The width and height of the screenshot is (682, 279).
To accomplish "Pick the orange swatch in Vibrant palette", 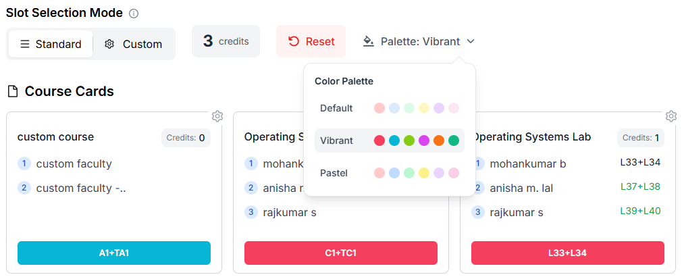I will 438,141.
